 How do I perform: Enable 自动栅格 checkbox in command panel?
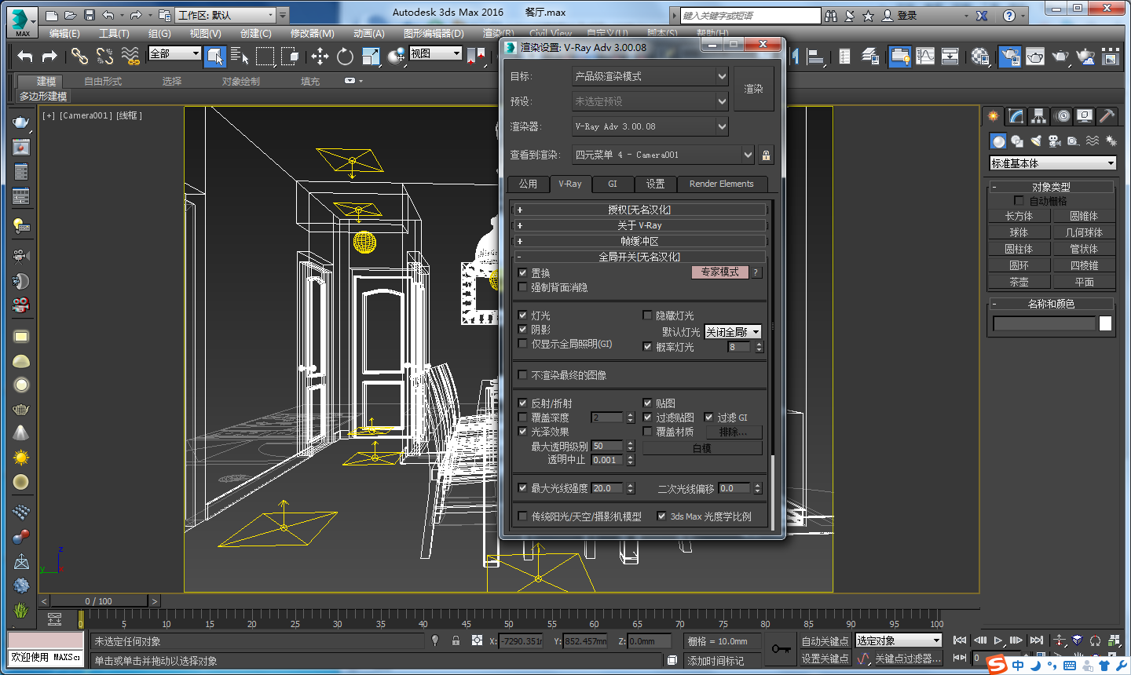pos(1019,201)
